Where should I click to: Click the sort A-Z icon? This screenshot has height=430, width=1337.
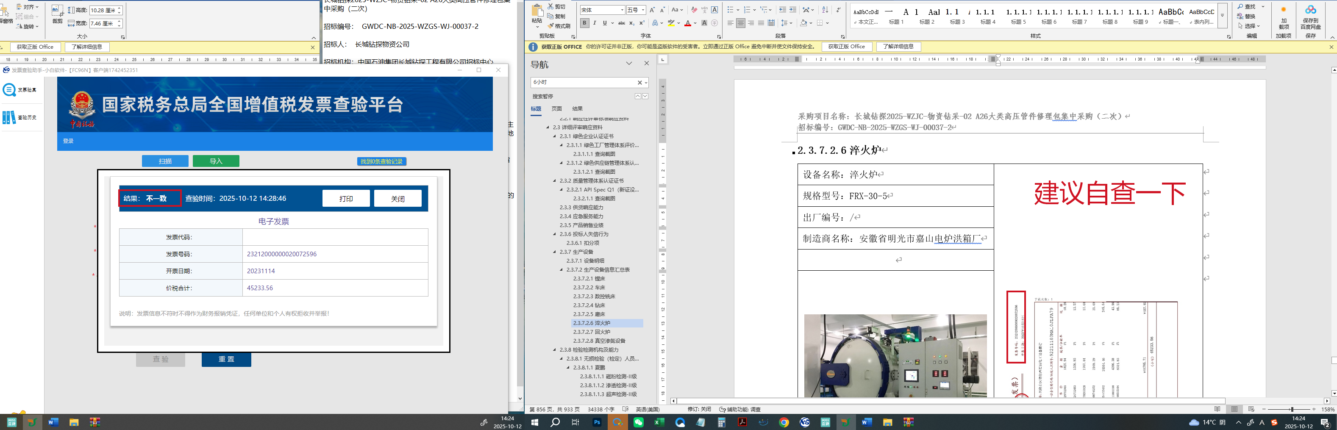point(825,10)
